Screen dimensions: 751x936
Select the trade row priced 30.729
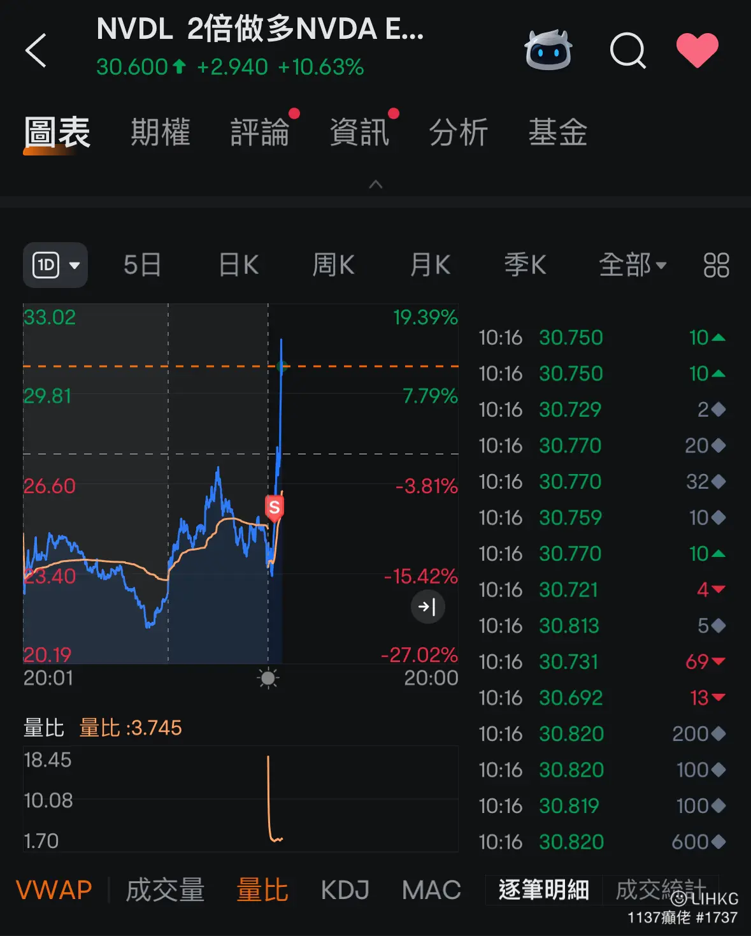(602, 410)
